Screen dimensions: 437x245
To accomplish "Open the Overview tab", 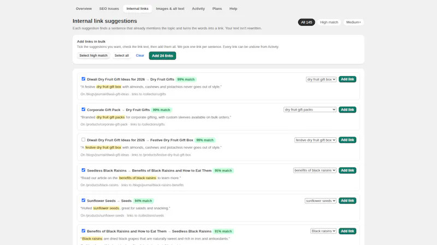I will click(84, 9).
